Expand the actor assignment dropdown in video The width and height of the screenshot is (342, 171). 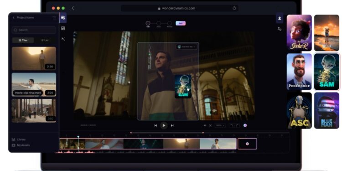coord(187,47)
